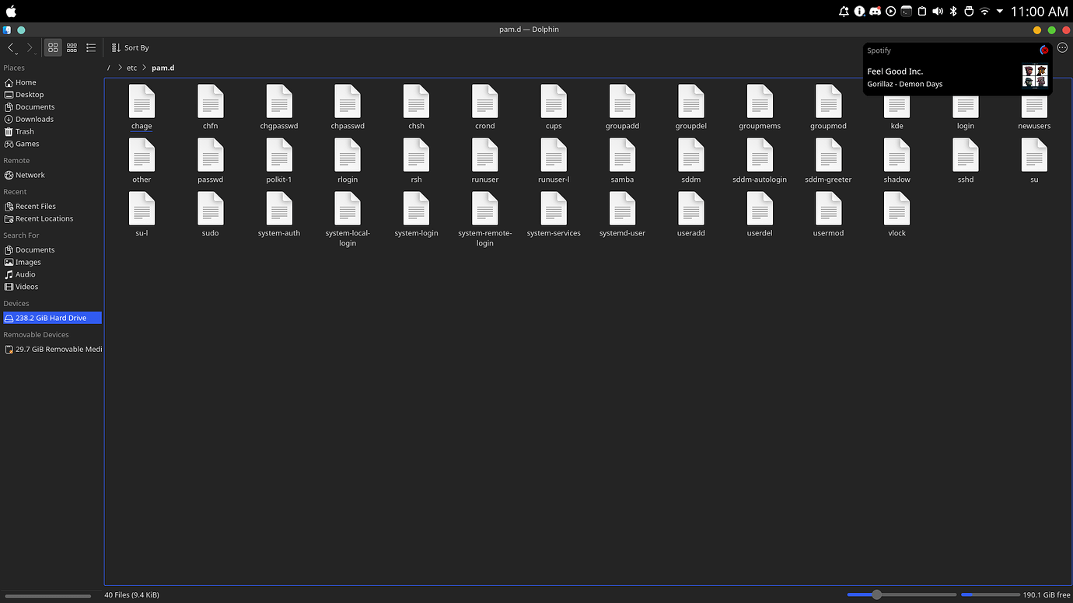Image resolution: width=1073 pixels, height=603 pixels.
Task: Open Recent Locations in the sidebar
Action: [x=43, y=218]
